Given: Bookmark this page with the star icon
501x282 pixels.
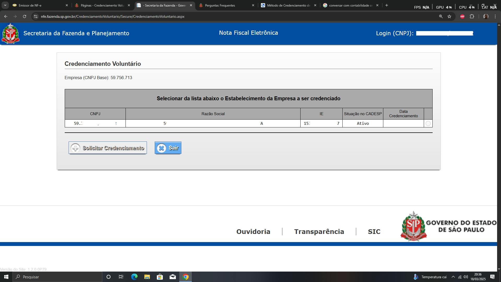Looking at the screenshot, I should tap(449, 16).
